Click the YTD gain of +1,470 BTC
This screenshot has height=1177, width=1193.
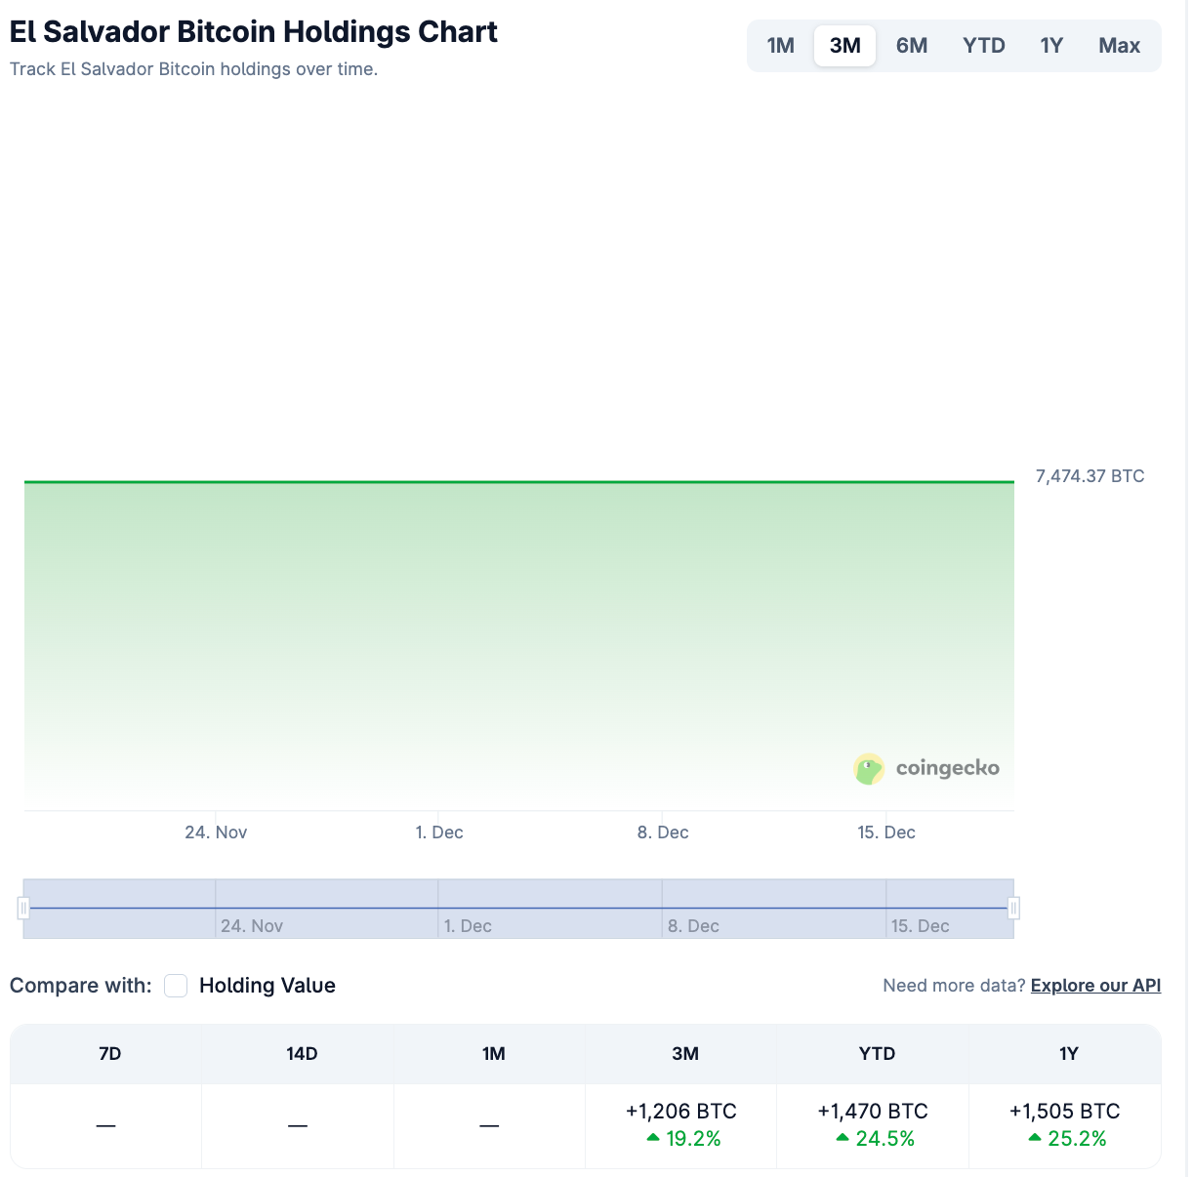872,1111
